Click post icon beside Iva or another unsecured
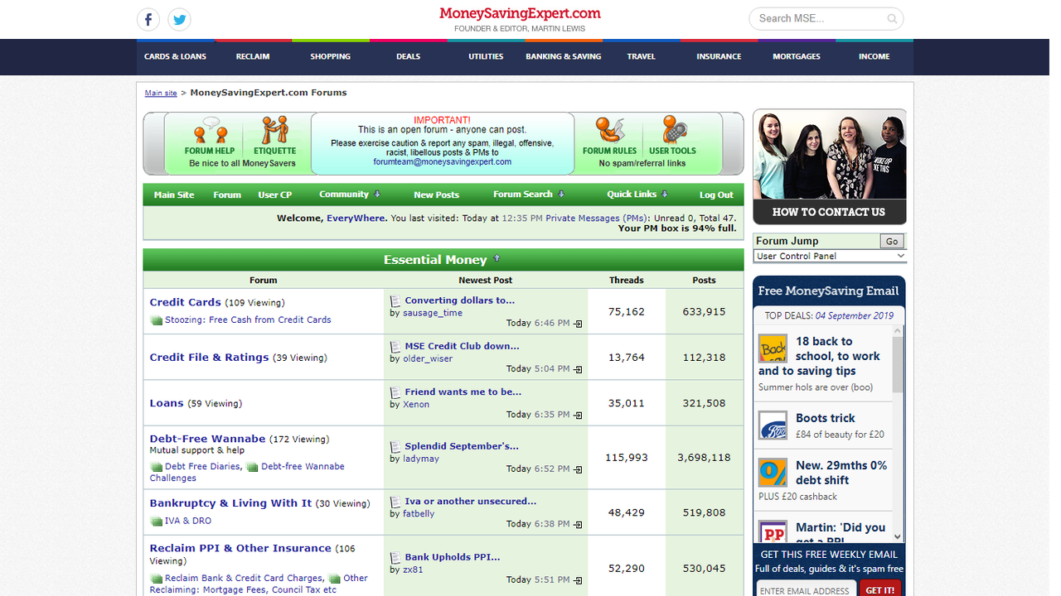Viewport: 1061px width, 596px height. tap(395, 502)
